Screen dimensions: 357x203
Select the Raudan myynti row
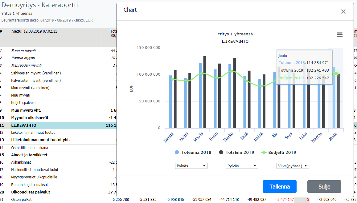(23, 51)
